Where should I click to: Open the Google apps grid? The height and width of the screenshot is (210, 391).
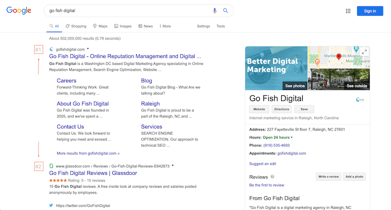[348, 11]
